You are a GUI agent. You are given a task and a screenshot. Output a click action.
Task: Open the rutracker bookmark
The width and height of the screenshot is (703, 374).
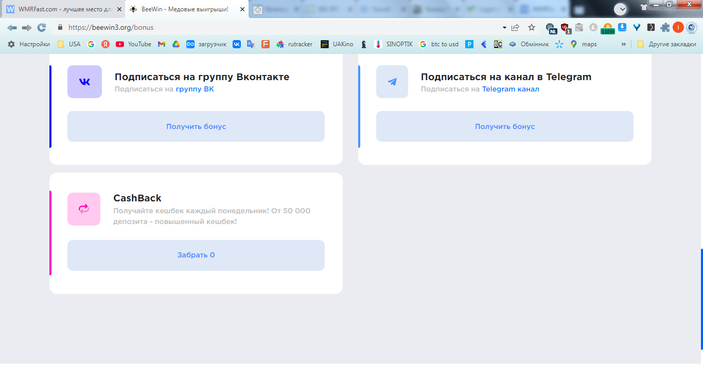click(x=294, y=44)
